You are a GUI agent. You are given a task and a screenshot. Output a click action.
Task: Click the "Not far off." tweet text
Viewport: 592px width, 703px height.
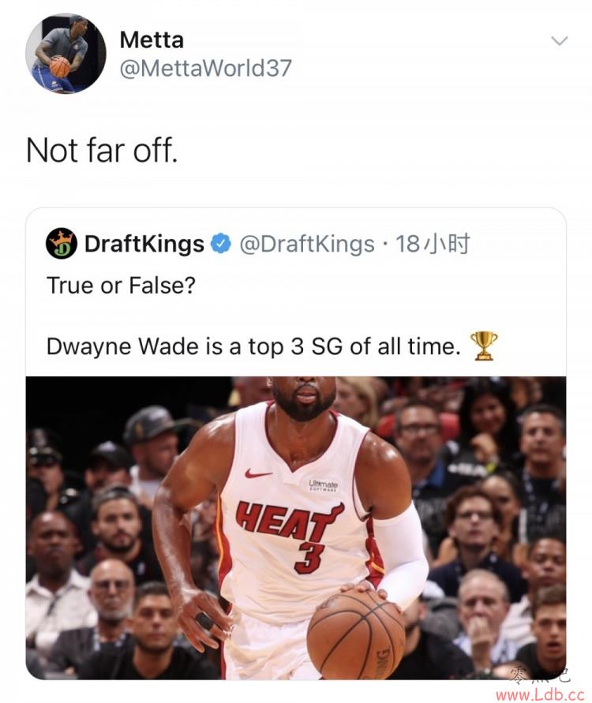pyautogui.click(x=102, y=150)
